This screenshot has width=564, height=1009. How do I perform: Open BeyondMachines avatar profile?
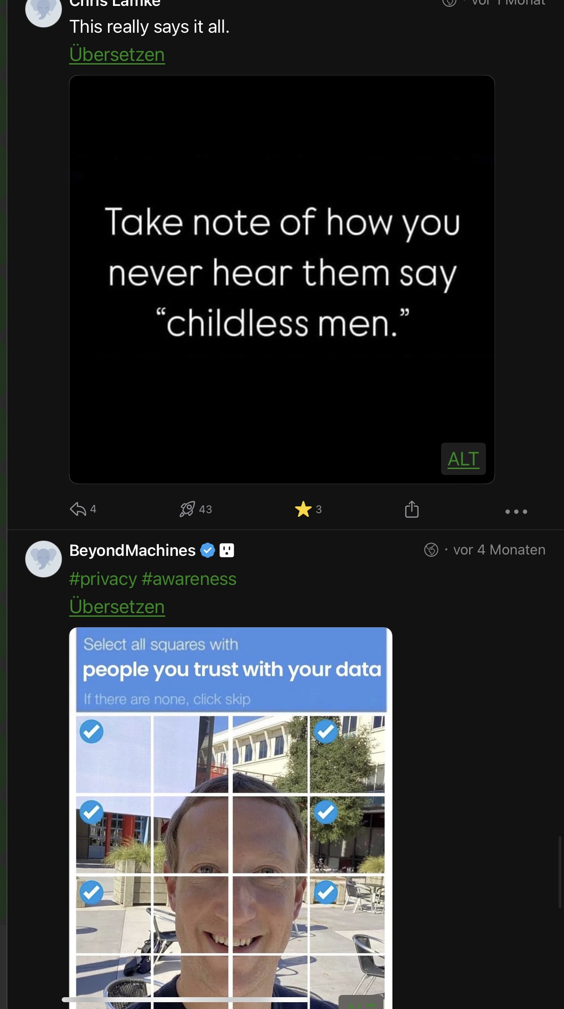(44, 559)
